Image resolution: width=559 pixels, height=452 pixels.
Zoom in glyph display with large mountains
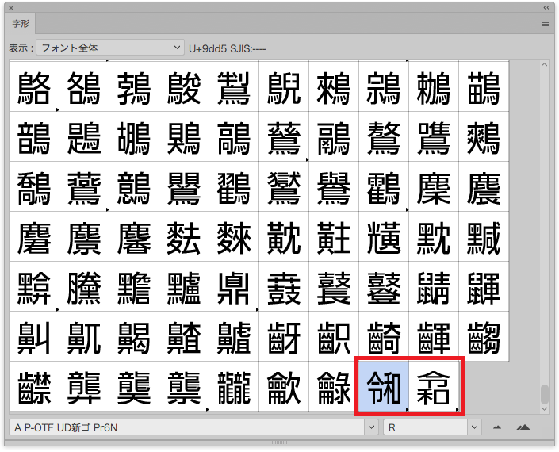click(x=523, y=427)
